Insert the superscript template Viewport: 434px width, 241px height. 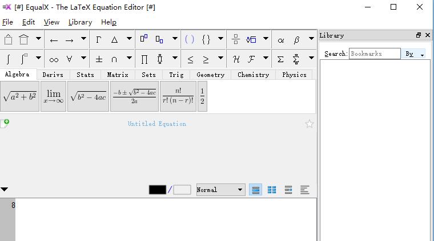[x=144, y=39]
